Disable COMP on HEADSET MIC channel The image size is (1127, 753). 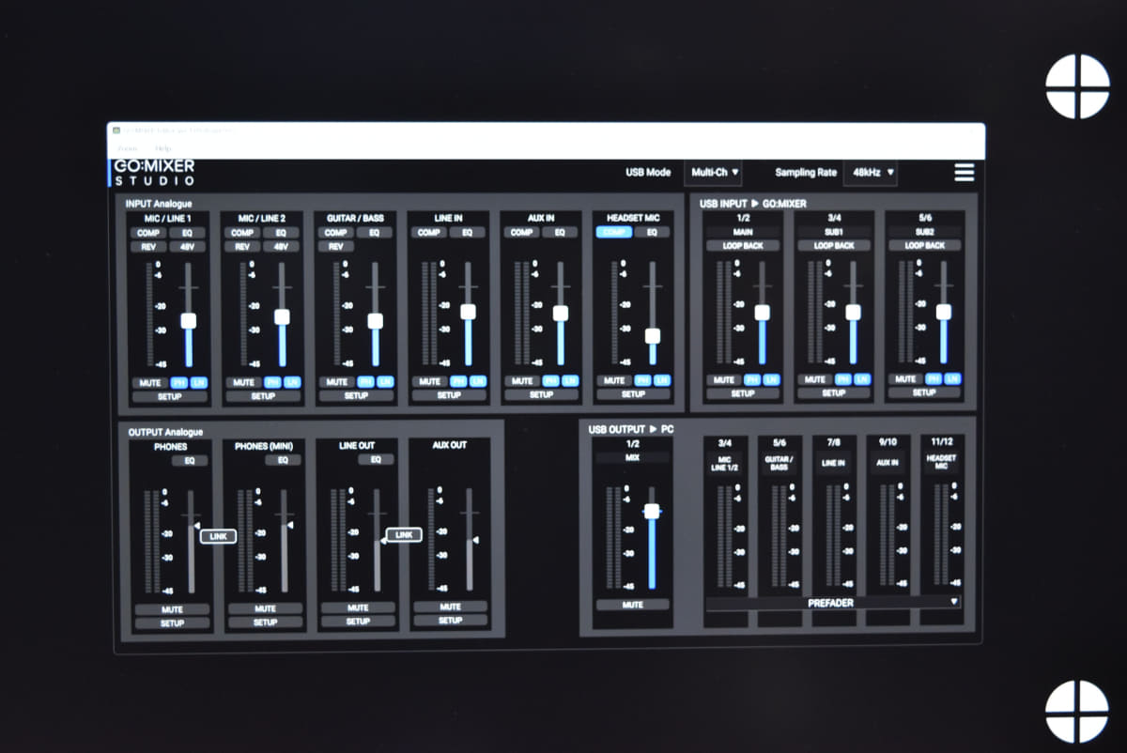coord(614,232)
